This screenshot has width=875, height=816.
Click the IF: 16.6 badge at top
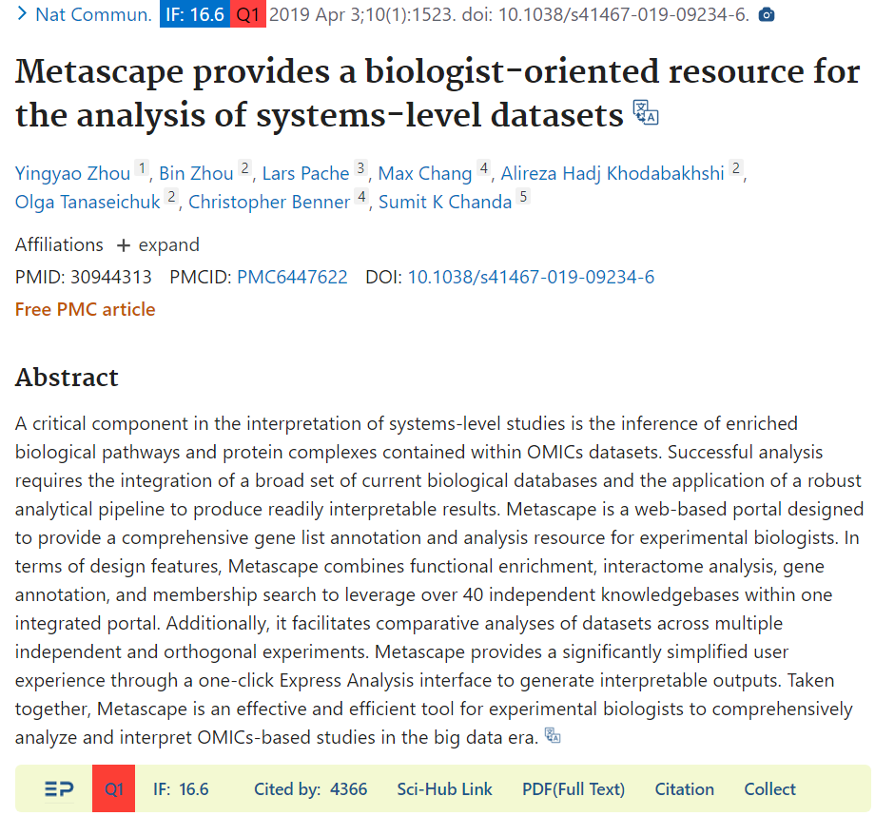195,14
